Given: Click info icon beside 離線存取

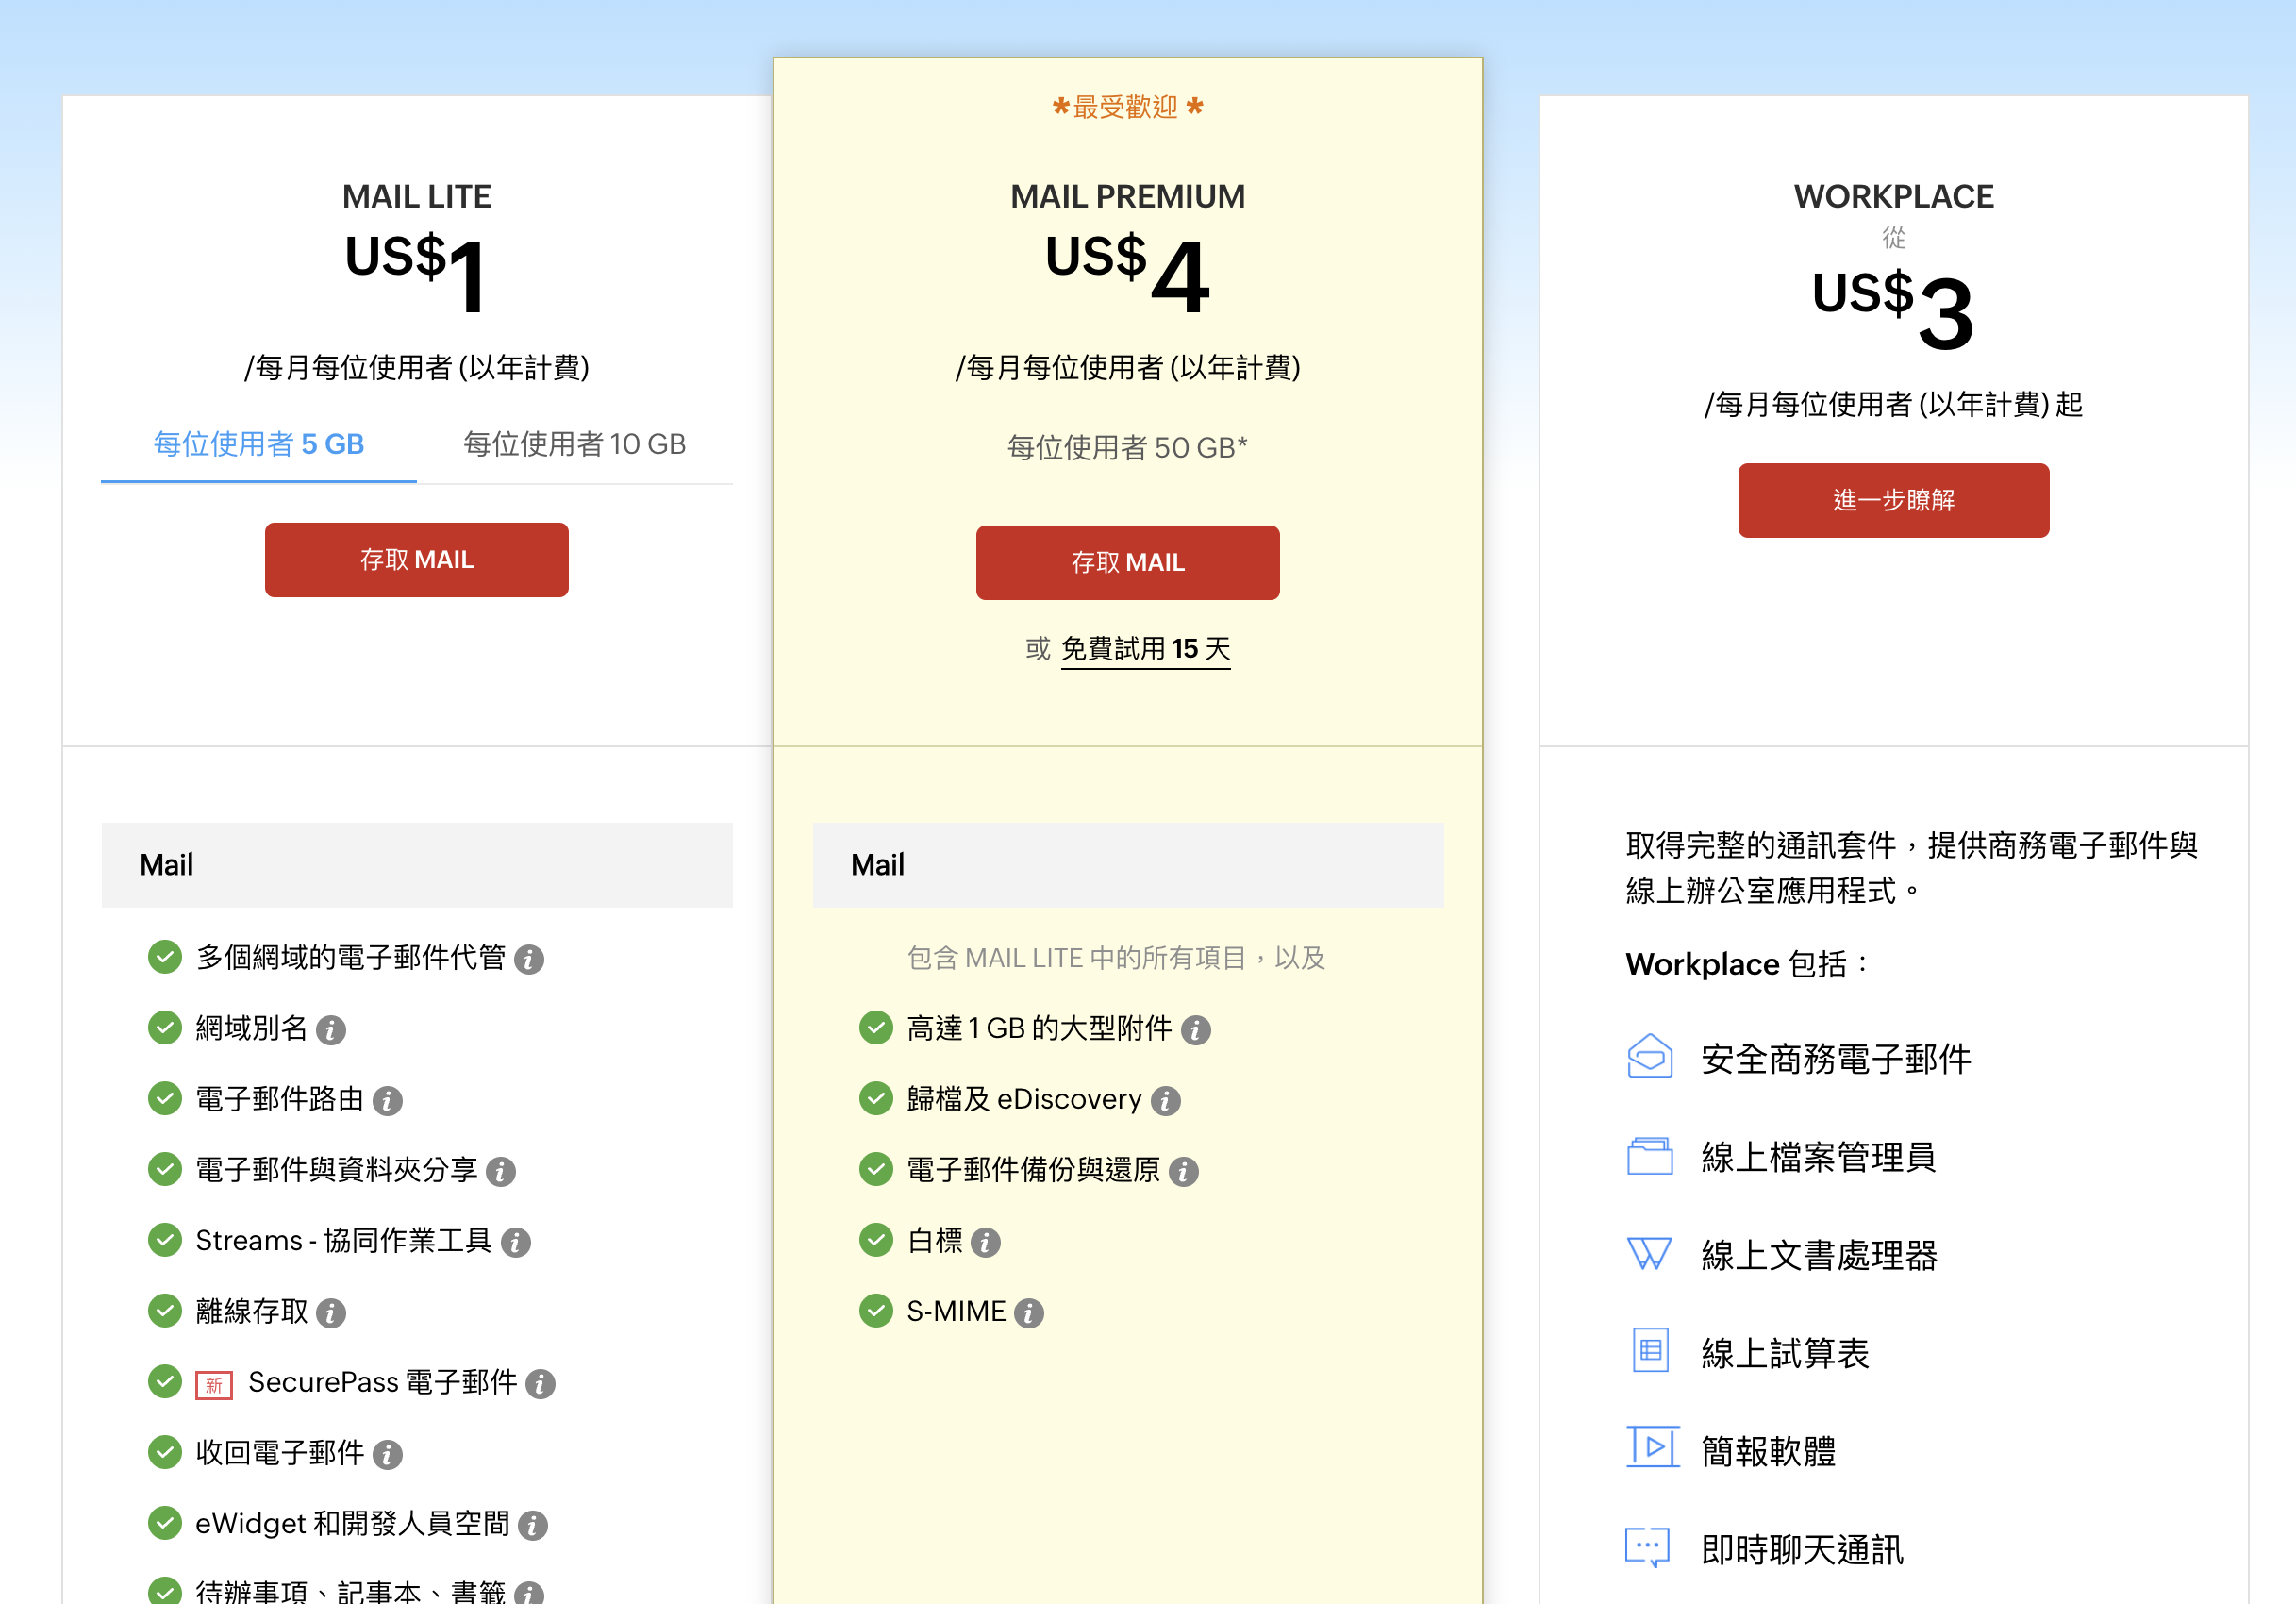Looking at the screenshot, I should [331, 1313].
